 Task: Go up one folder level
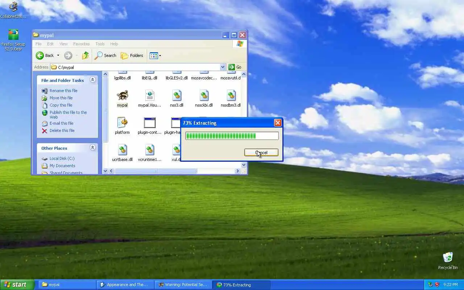[86, 55]
